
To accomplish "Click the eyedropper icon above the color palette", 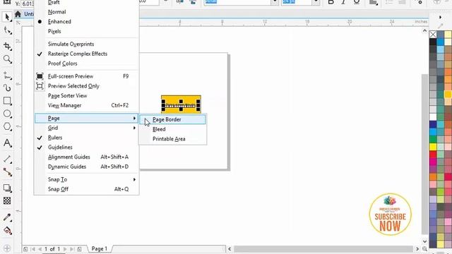I will pos(440,26).
